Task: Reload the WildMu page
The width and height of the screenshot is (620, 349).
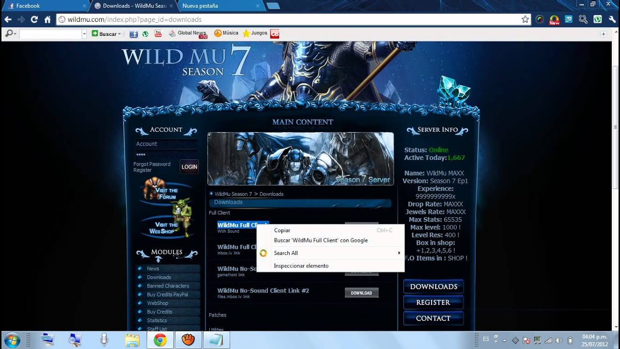Action: click(34, 19)
